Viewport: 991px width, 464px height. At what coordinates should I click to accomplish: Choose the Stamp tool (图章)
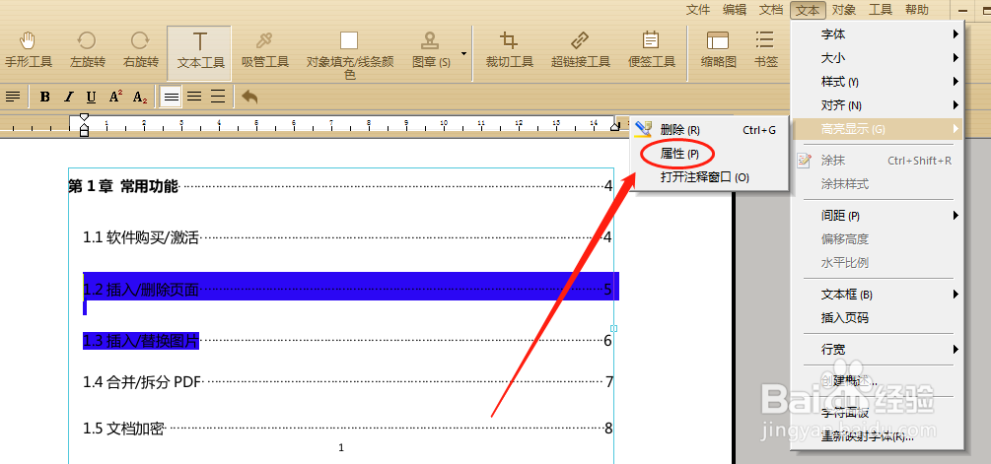(431, 50)
